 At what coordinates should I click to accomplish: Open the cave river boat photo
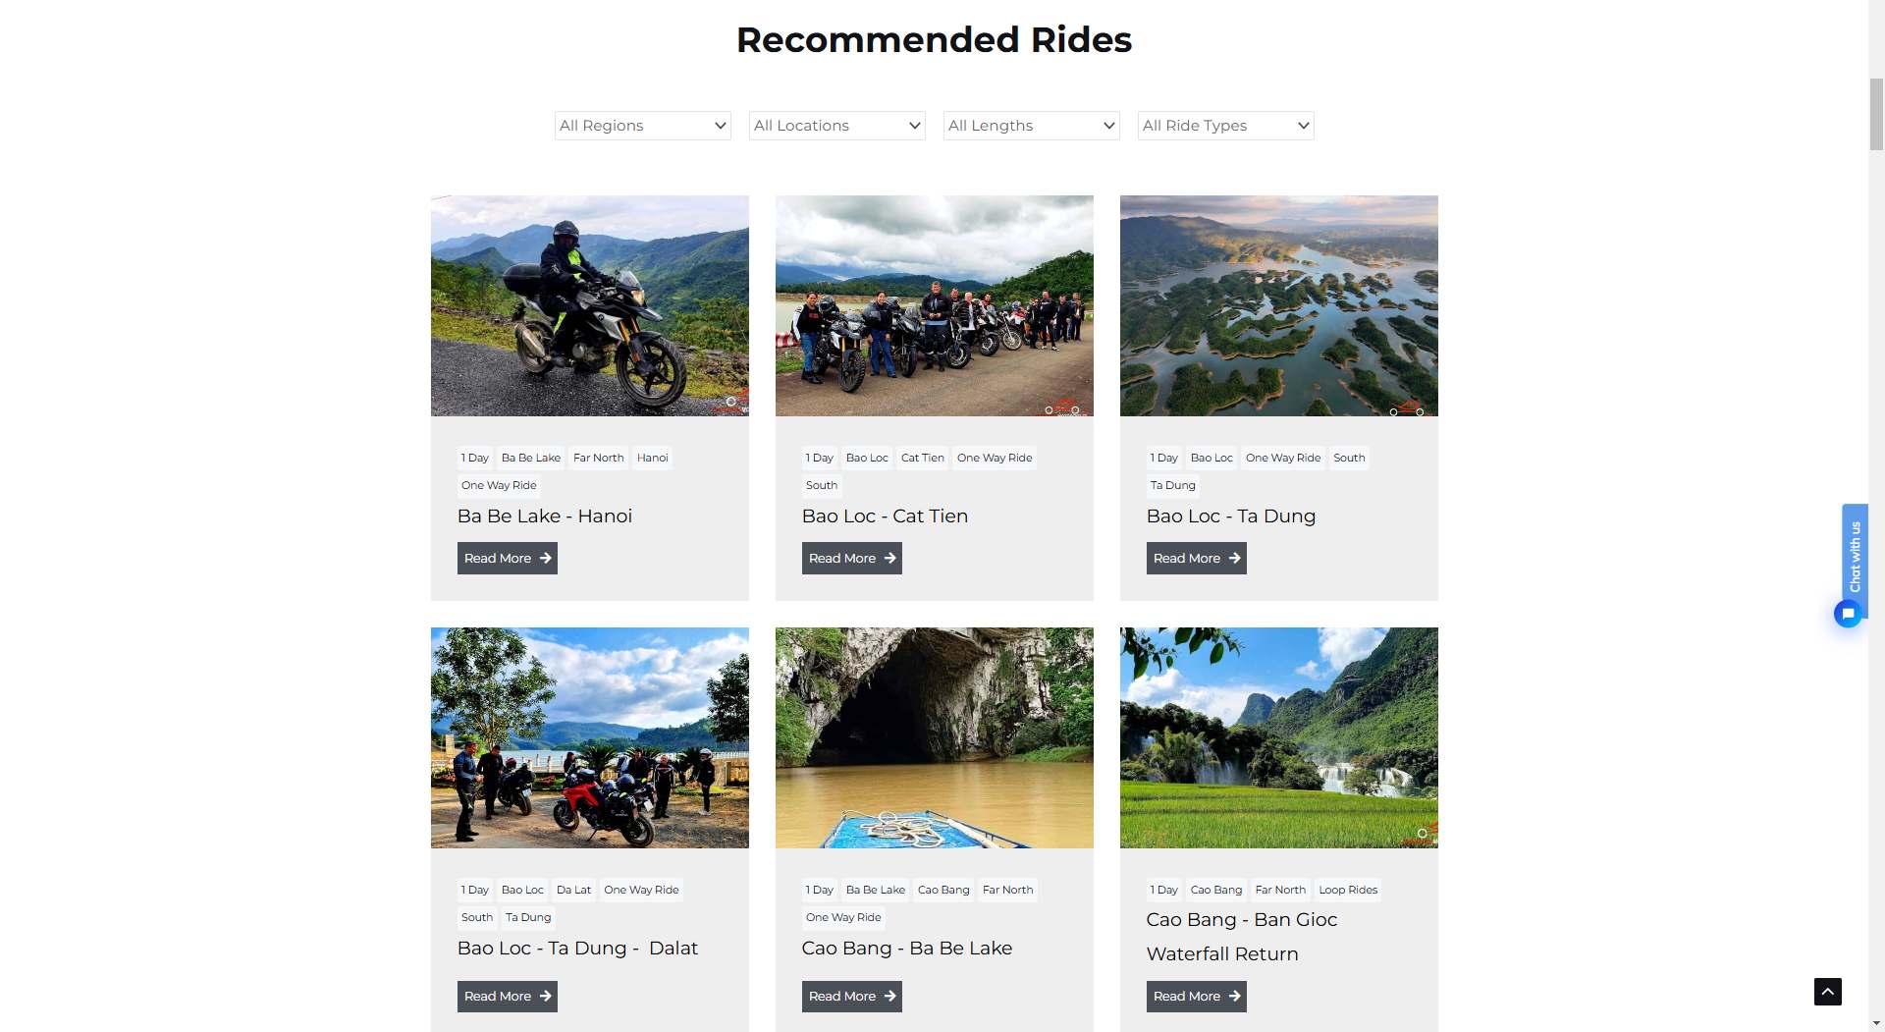point(934,737)
